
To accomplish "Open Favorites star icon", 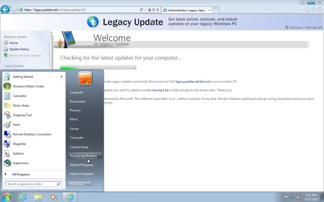I will (x=314, y=10).
